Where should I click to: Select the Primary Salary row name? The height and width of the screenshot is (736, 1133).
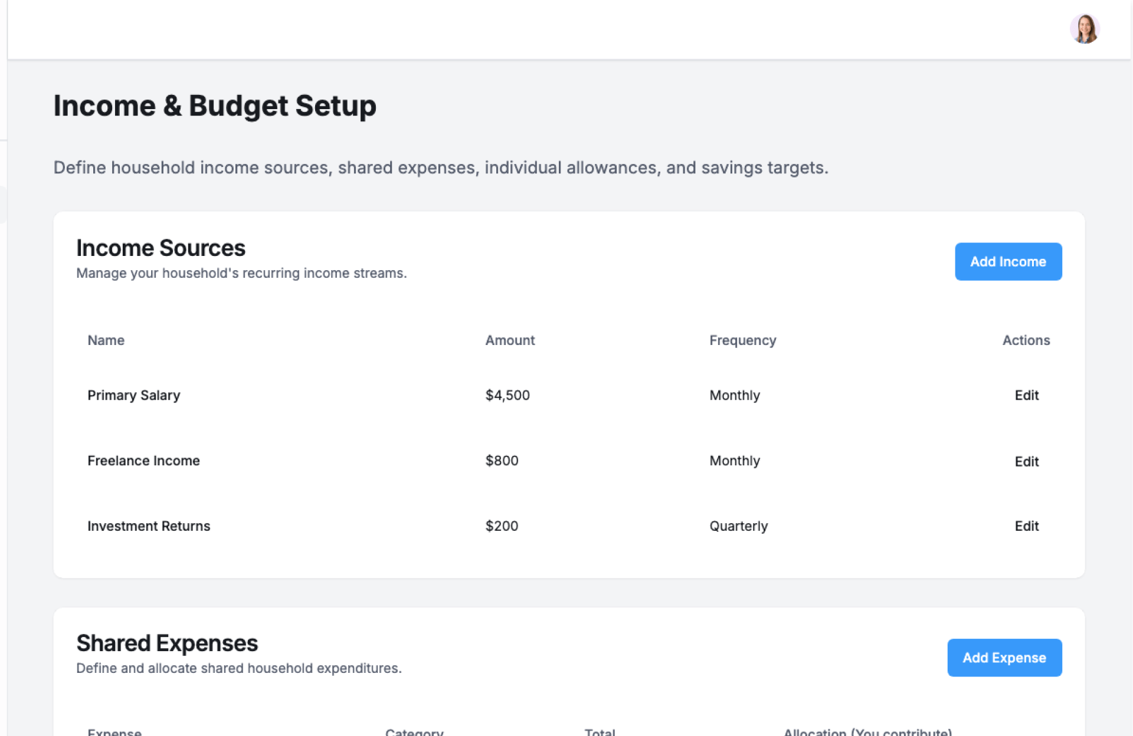[x=134, y=395]
